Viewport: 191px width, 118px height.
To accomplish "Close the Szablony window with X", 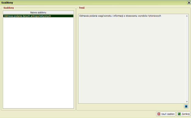I will [x=189, y=2].
